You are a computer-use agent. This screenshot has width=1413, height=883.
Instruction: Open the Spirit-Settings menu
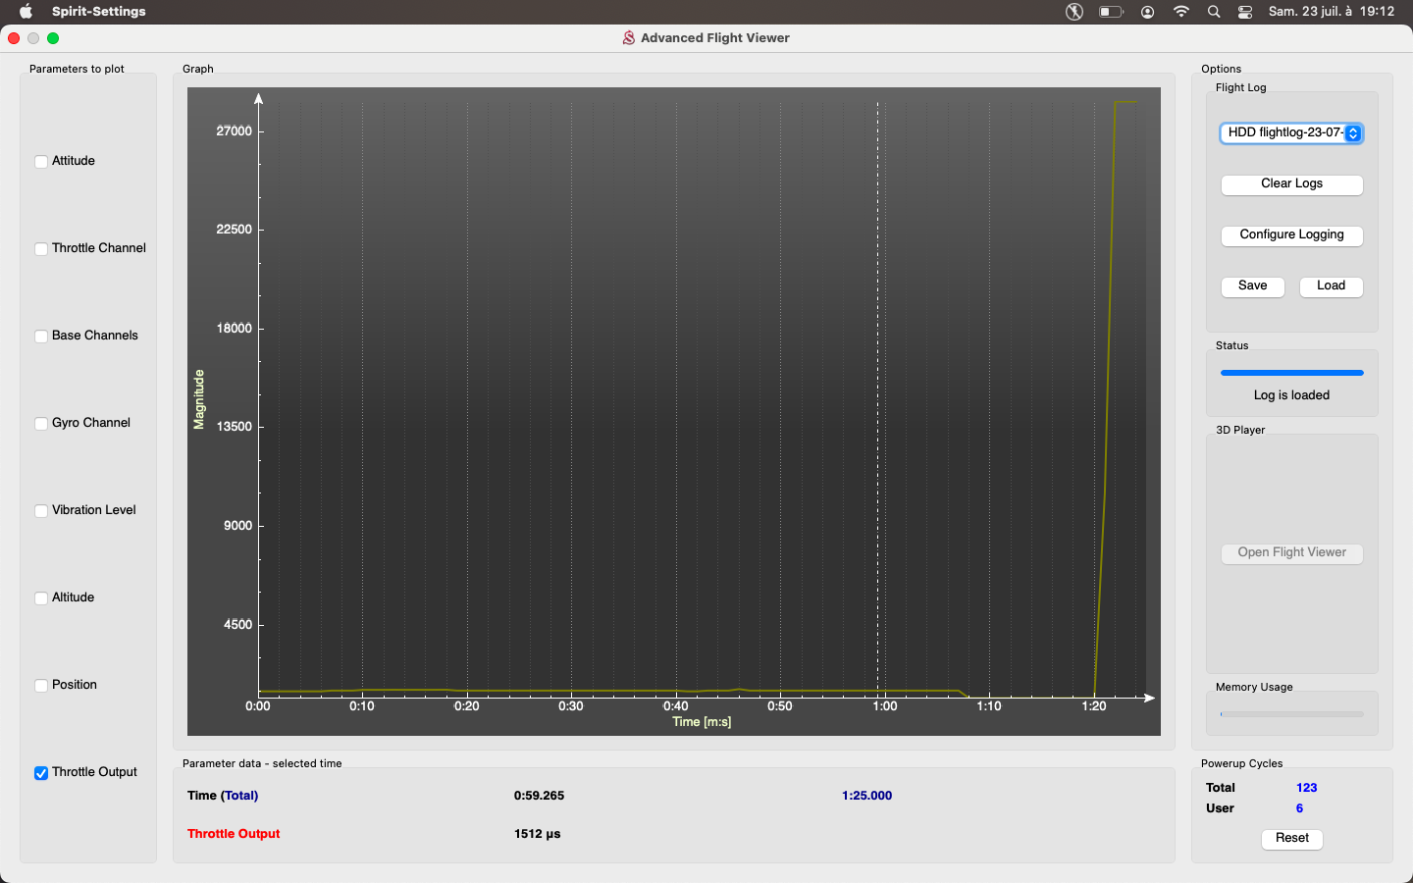pos(98,12)
